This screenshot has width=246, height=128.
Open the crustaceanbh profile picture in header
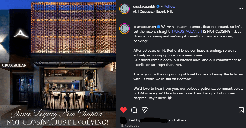(x=124, y=9)
